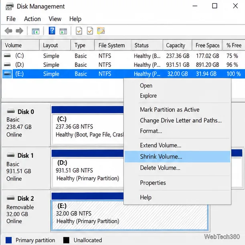Click the Disk 2 removable drive icon
The image size is (245, 245).
(11, 198)
